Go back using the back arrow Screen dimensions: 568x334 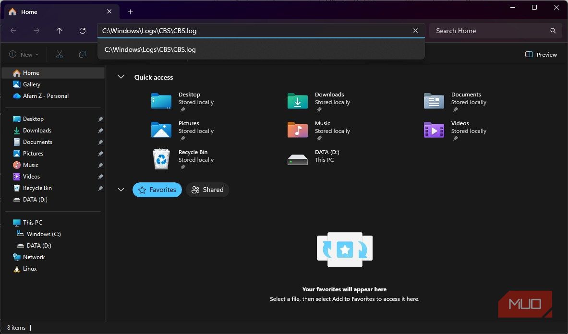[x=13, y=31]
